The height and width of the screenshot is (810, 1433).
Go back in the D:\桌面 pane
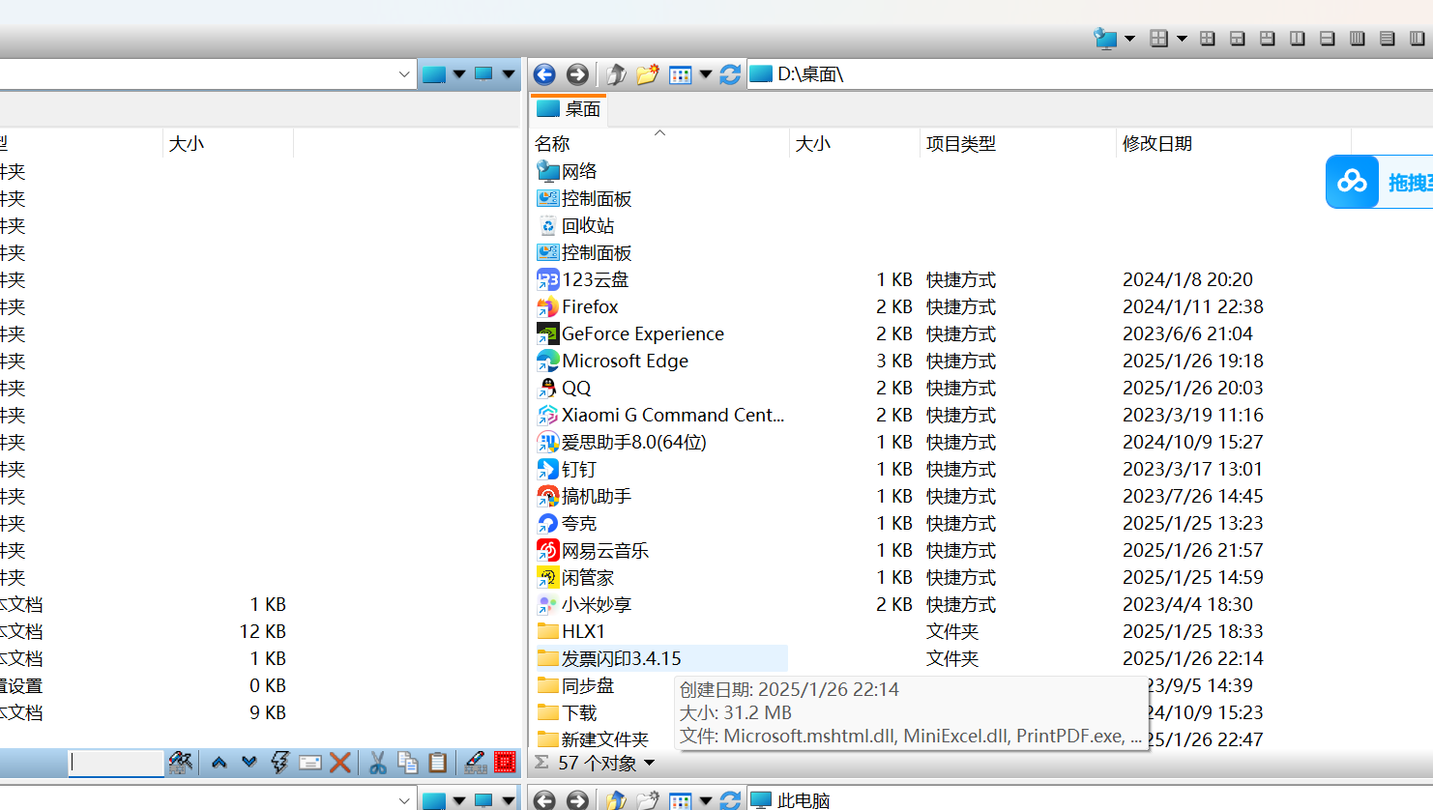(544, 74)
